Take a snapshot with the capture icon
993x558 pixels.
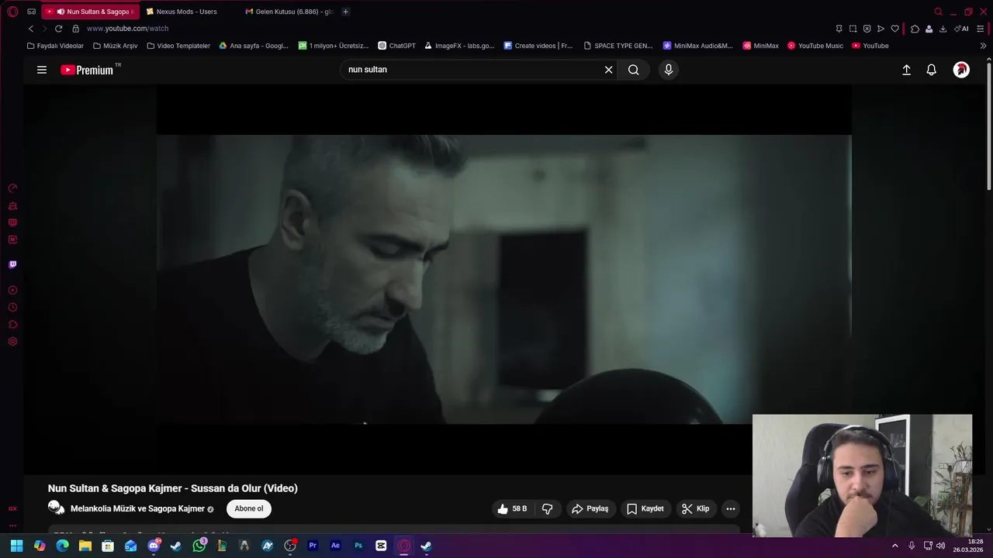[853, 29]
